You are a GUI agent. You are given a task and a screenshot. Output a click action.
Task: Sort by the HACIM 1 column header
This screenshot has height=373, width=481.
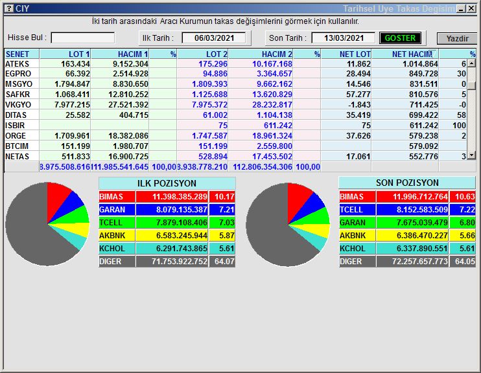(120, 54)
